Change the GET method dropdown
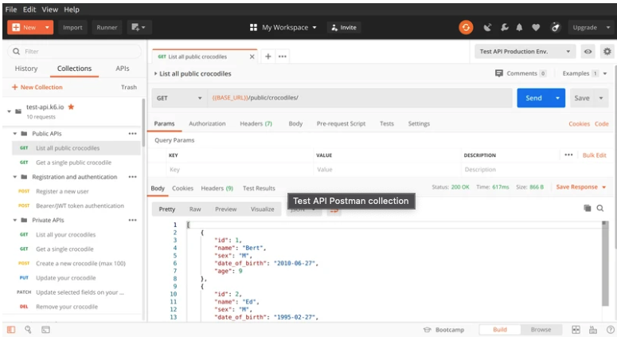The height and width of the screenshot is (337, 617). pos(179,98)
